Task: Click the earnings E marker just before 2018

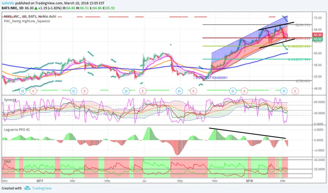Action: tap(244, 91)
